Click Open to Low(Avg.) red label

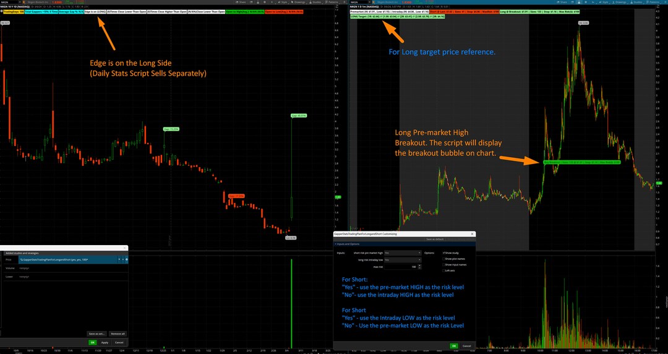[284, 12]
